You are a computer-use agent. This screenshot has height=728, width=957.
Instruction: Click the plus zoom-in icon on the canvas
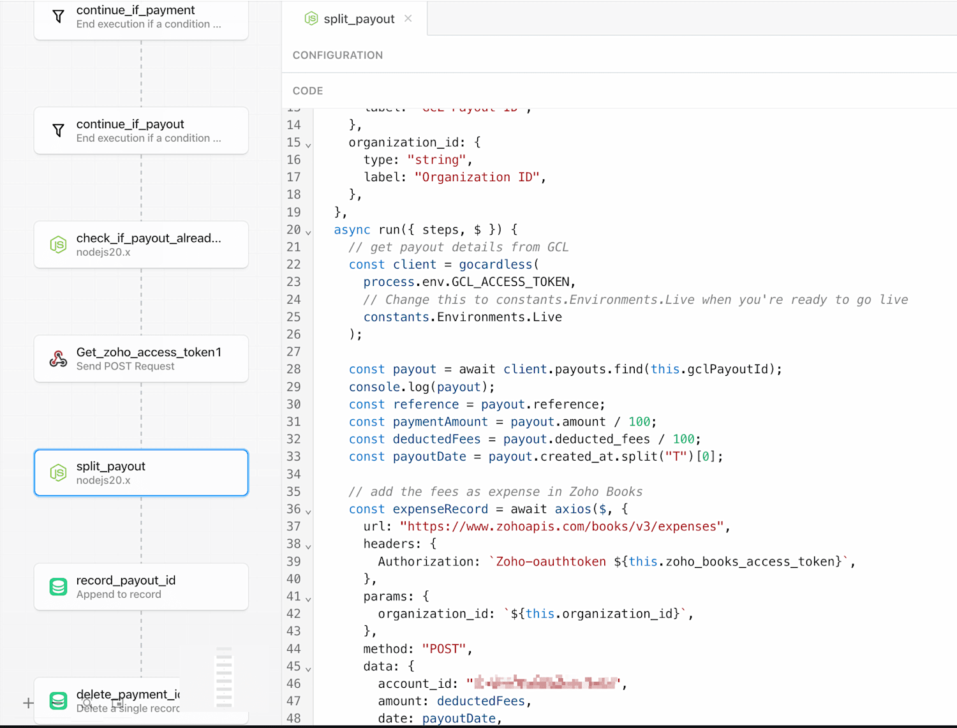click(28, 703)
